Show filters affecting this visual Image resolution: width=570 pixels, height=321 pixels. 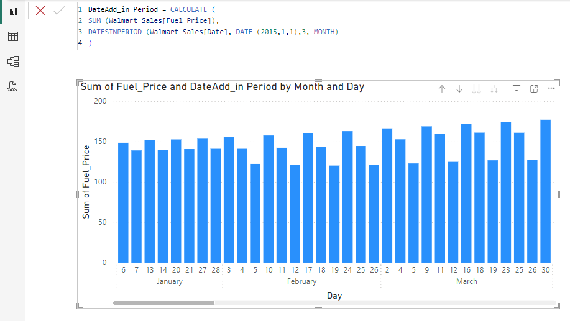[517, 89]
